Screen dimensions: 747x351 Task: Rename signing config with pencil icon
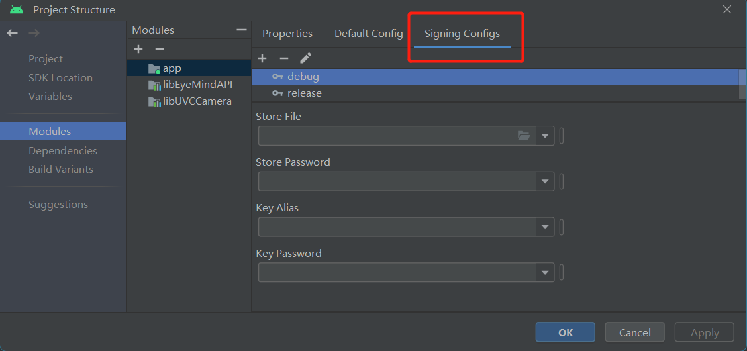point(305,59)
